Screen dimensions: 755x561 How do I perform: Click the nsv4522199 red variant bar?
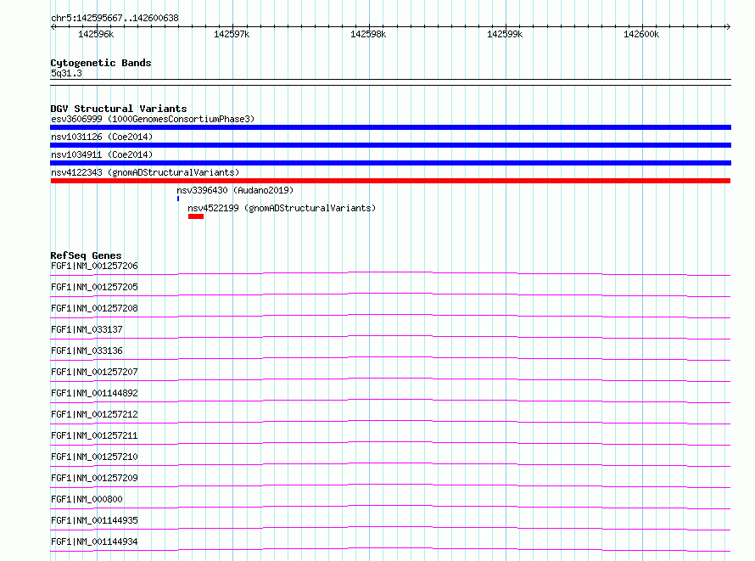[x=196, y=216]
